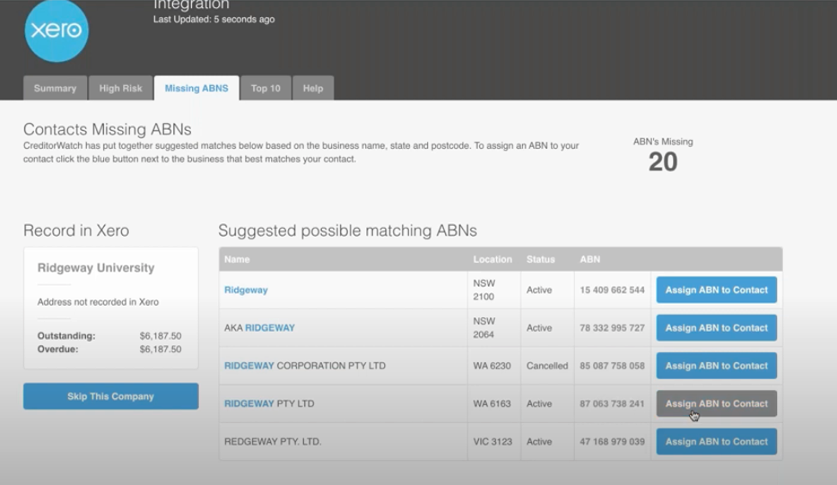Select the Missing ABNS tab
This screenshot has height=485, width=837.
pyautogui.click(x=196, y=88)
